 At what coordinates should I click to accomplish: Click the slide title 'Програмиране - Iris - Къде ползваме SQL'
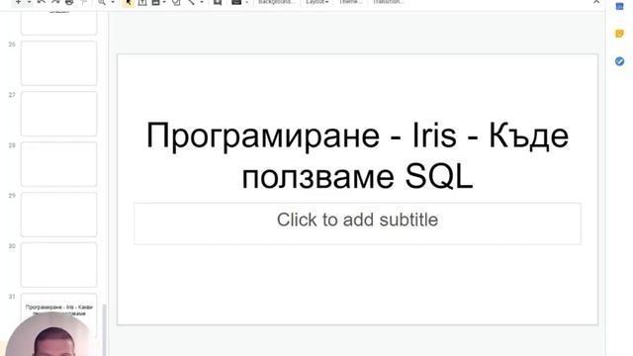(x=357, y=155)
